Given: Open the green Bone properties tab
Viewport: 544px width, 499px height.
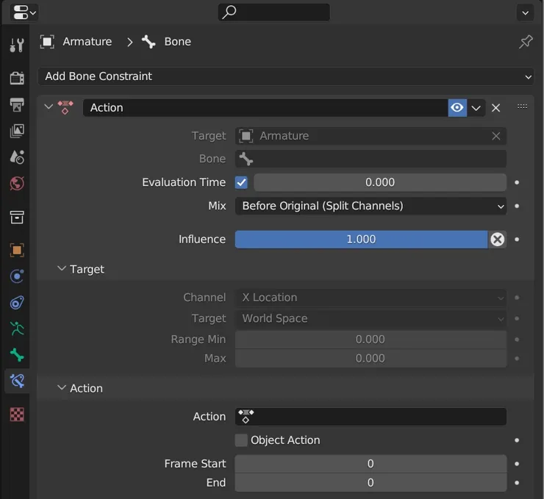Looking at the screenshot, I should coord(17,355).
